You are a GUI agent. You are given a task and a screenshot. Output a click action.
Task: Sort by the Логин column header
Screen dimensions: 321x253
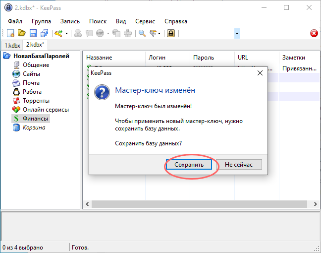point(168,58)
